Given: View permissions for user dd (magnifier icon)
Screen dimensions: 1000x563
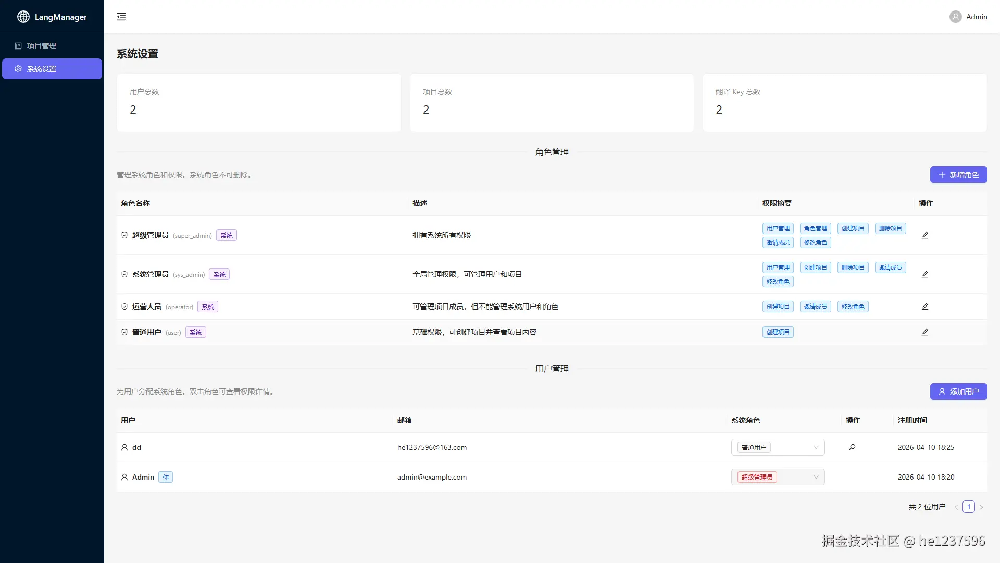Looking at the screenshot, I should [852, 447].
